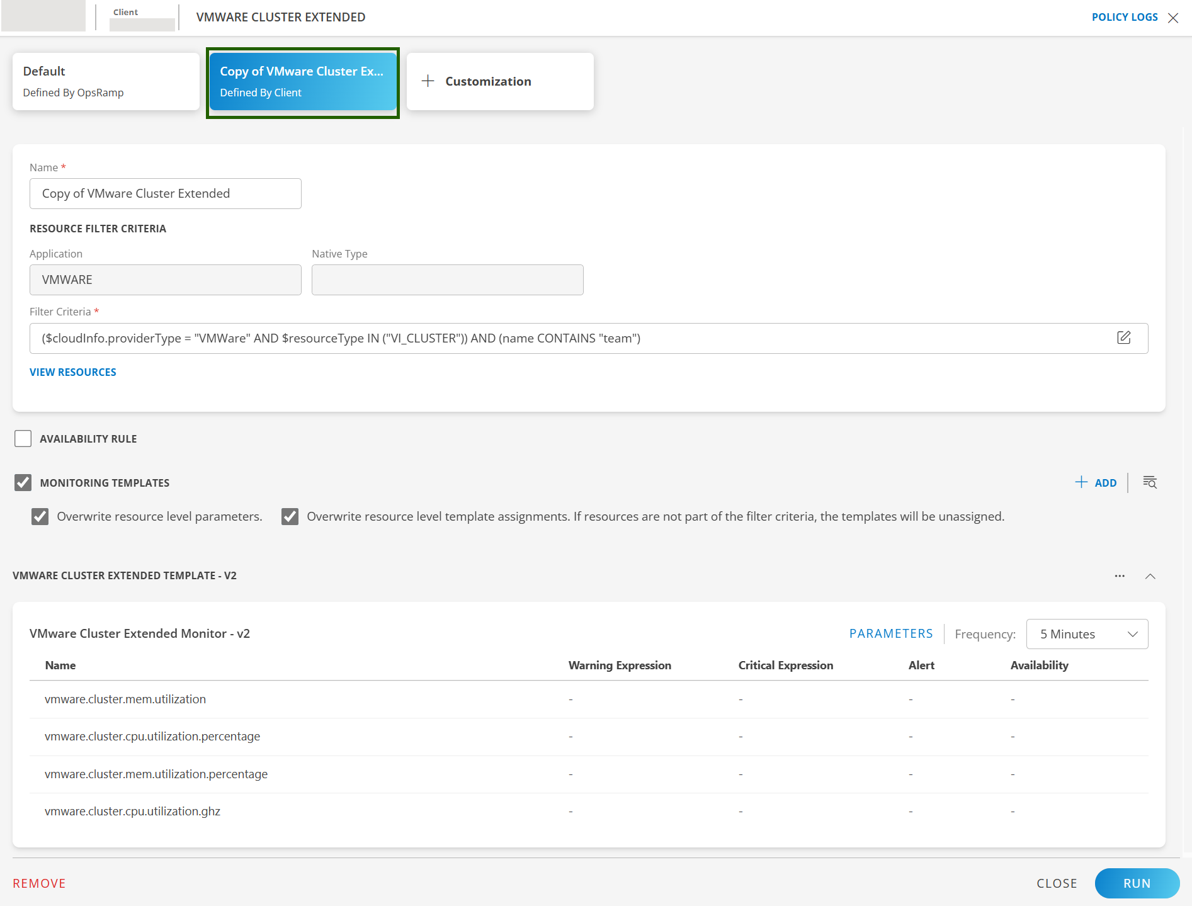Uncheck Overwrite resource level template assignments
1192x906 pixels.
tap(290, 517)
